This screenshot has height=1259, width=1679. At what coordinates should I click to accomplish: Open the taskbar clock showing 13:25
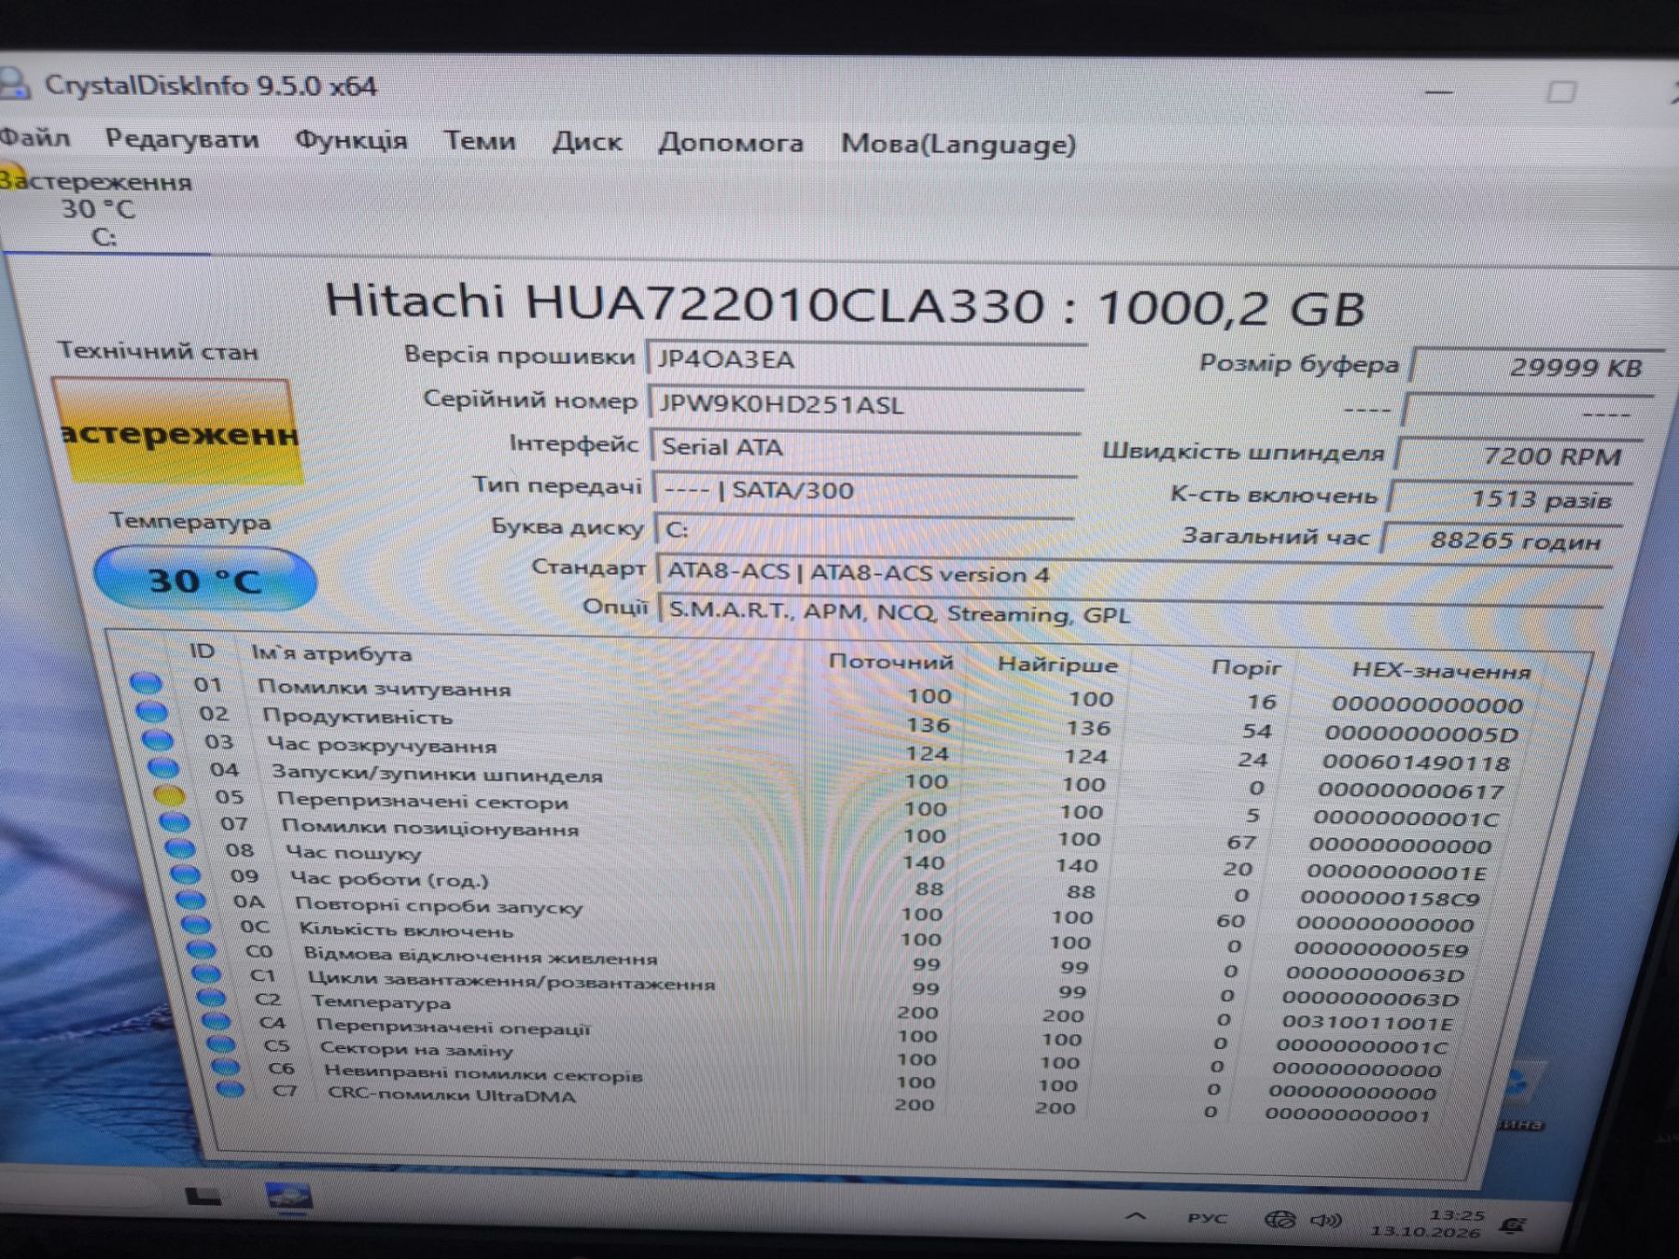(x=1427, y=1223)
